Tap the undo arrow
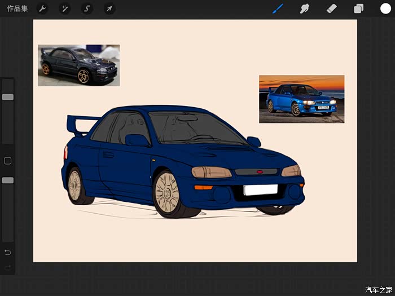The height and width of the screenshot is (296, 395). click(7, 252)
